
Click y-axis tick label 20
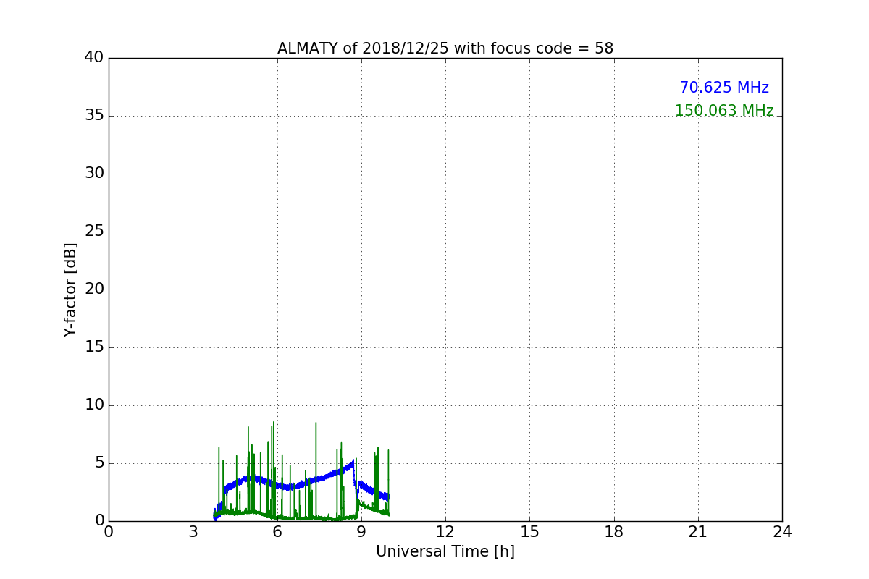[94, 289]
